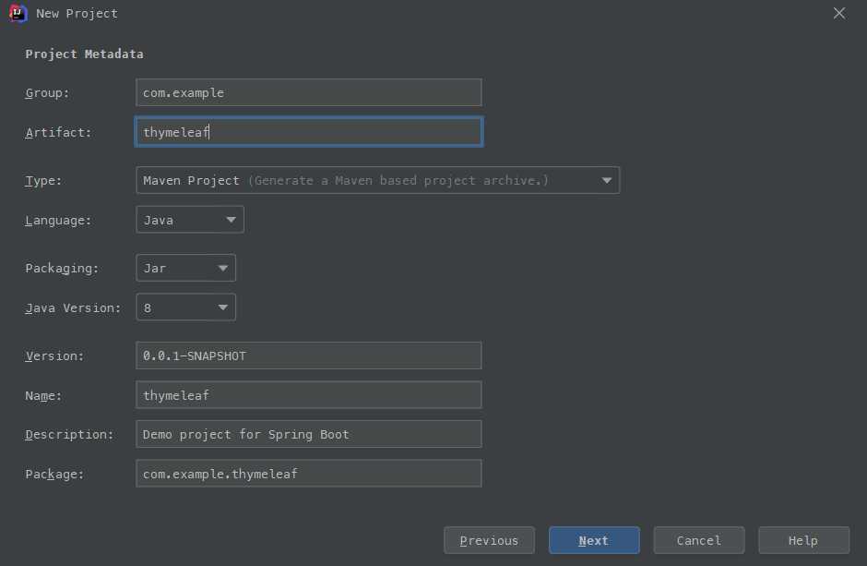
Task: Click the Group input field
Action: point(309,92)
